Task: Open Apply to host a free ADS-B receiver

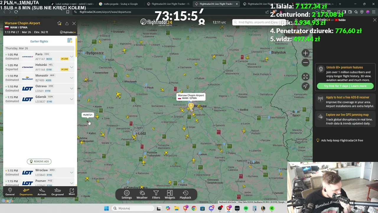Action: 345,101
